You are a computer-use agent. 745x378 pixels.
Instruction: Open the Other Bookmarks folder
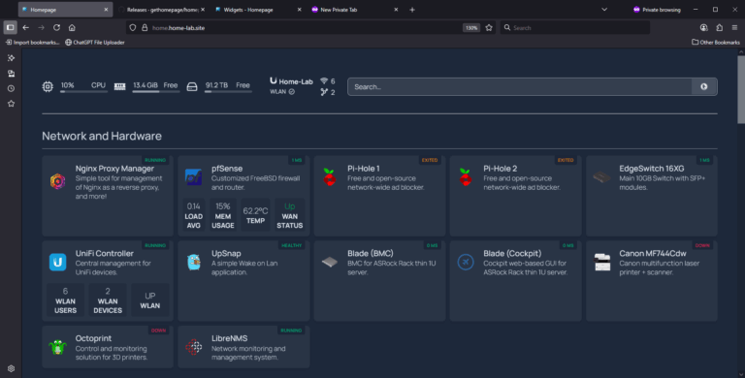pos(716,43)
